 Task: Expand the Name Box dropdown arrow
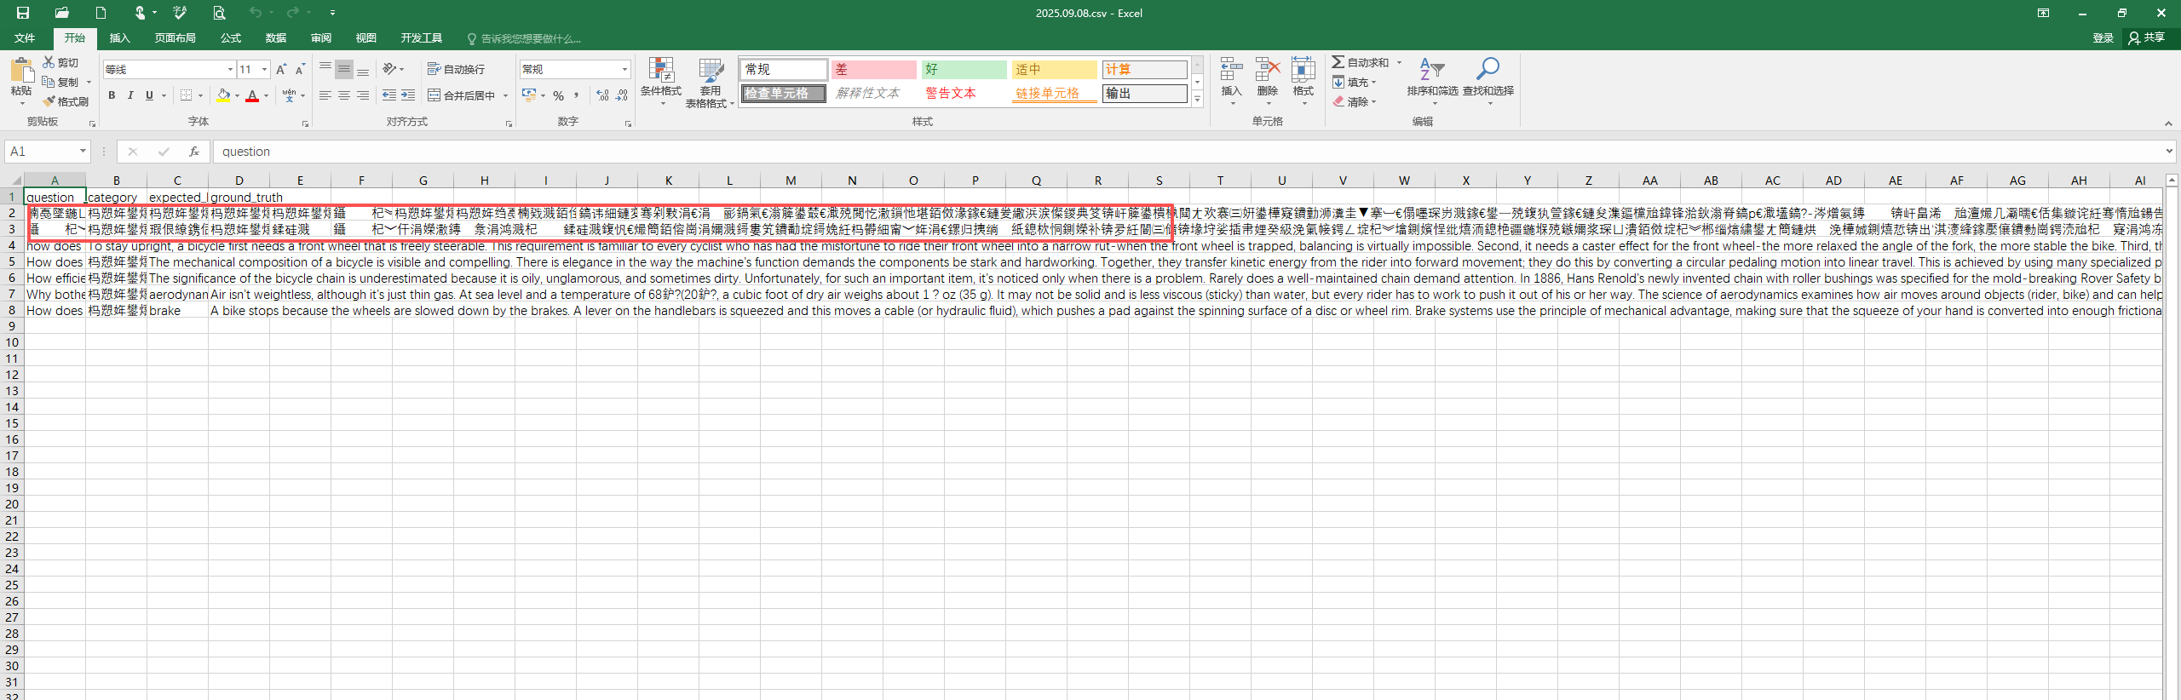83,152
